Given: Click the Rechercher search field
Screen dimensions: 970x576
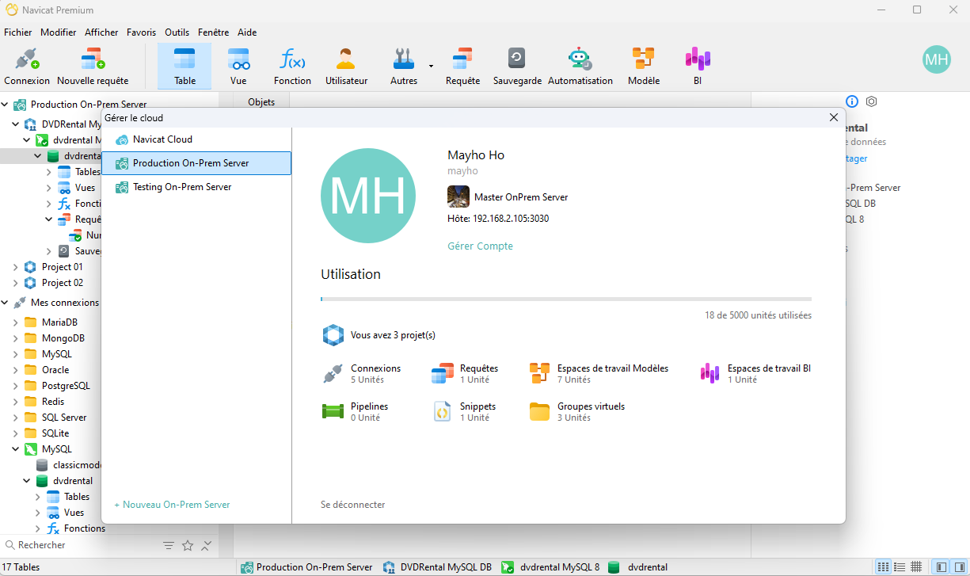Looking at the screenshot, I should (x=79, y=546).
